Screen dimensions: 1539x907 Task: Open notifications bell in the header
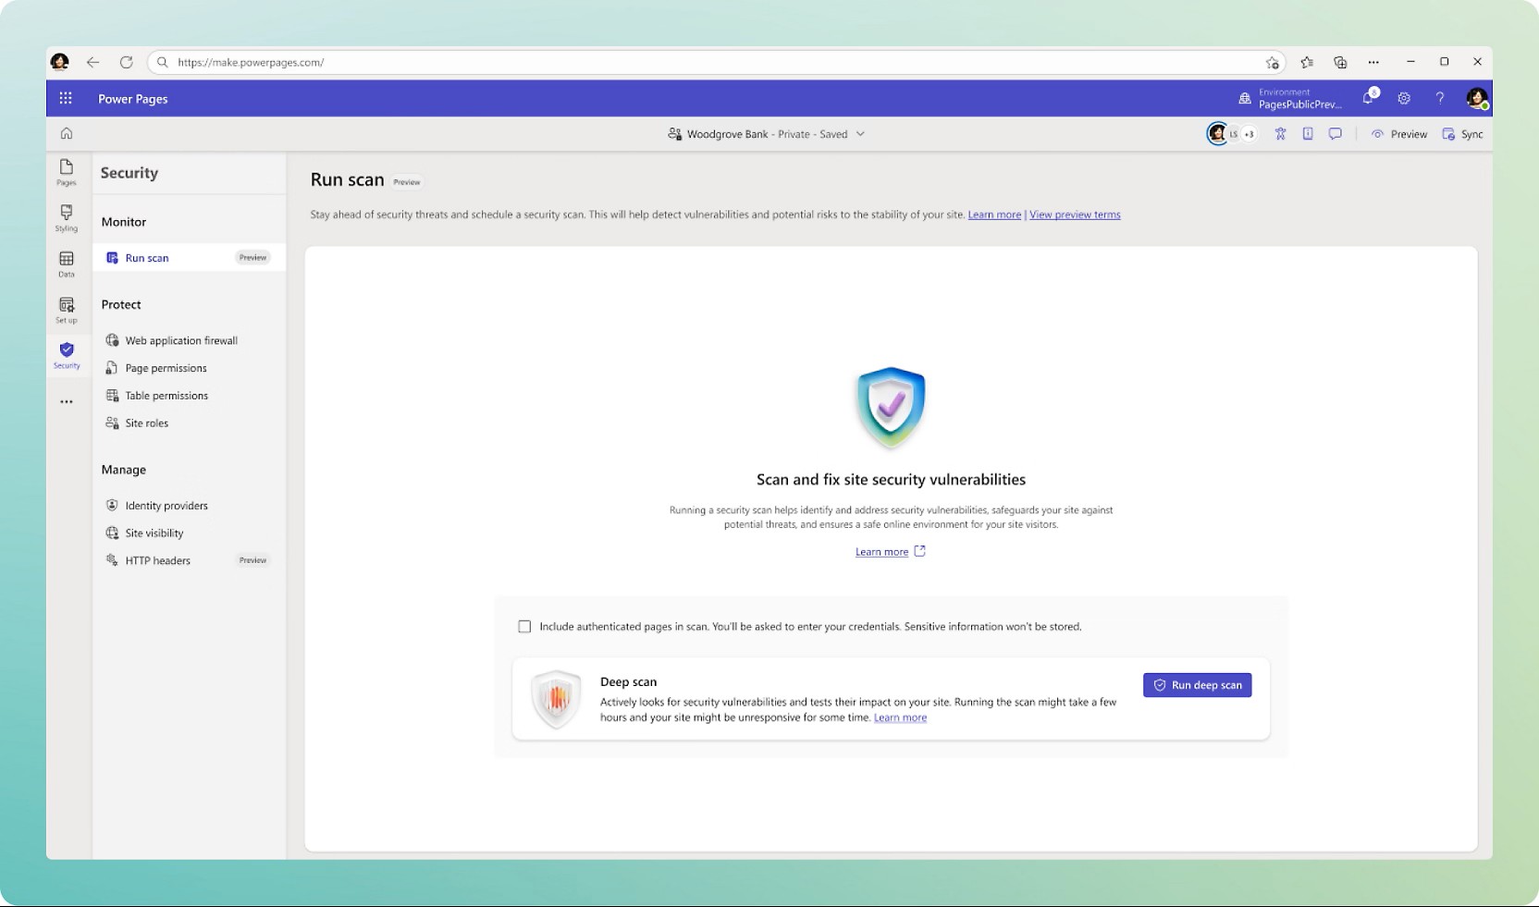pyautogui.click(x=1368, y=98)
